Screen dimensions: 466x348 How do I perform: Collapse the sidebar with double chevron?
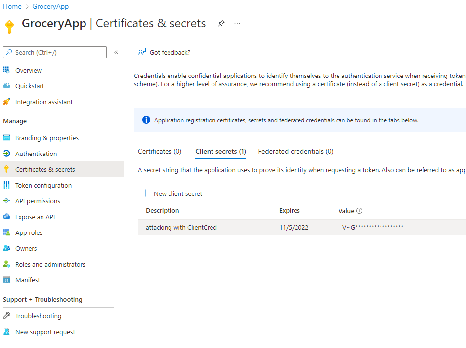(116, 52)
